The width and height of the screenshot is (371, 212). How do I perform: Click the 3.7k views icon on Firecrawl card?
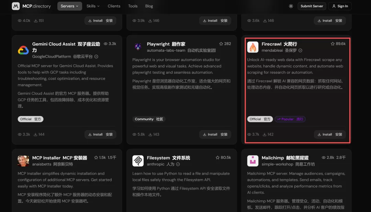tap(249, 134)
